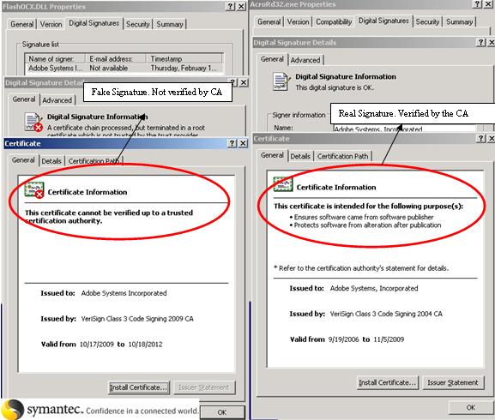Click invalid digital signature document icon
The height and width of the screenshot is (420, 495).
[x=33, y=123]
